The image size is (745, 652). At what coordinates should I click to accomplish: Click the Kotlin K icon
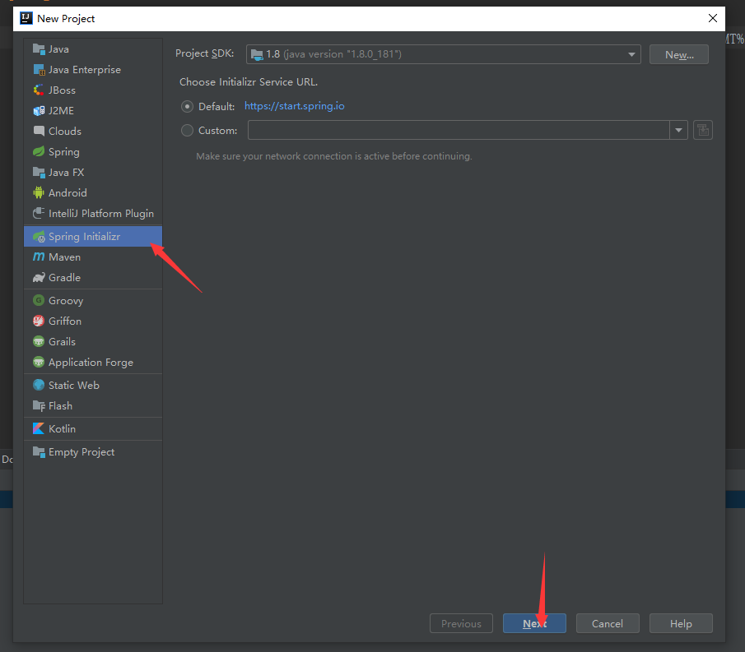coord(39,428)
